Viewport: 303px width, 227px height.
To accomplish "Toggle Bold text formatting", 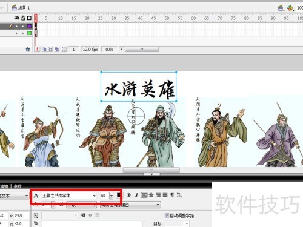I will click(x=129, y=195).
